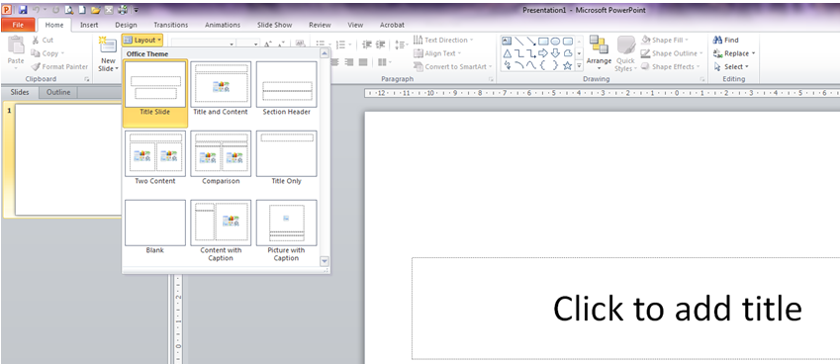The height and width of the screenshot is (364, 840).
Task: Click the New blank document icon
Action: 82,10
